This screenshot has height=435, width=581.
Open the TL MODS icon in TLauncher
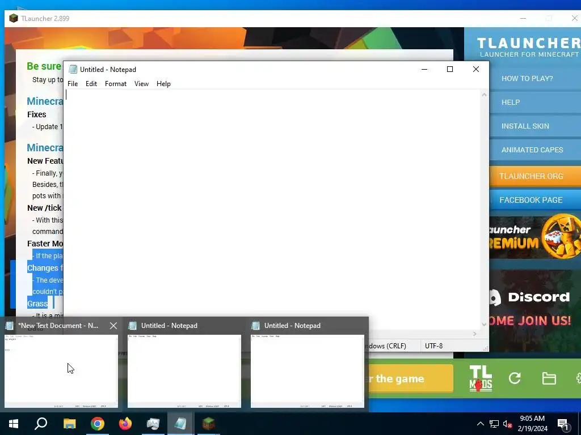(481, 378)
